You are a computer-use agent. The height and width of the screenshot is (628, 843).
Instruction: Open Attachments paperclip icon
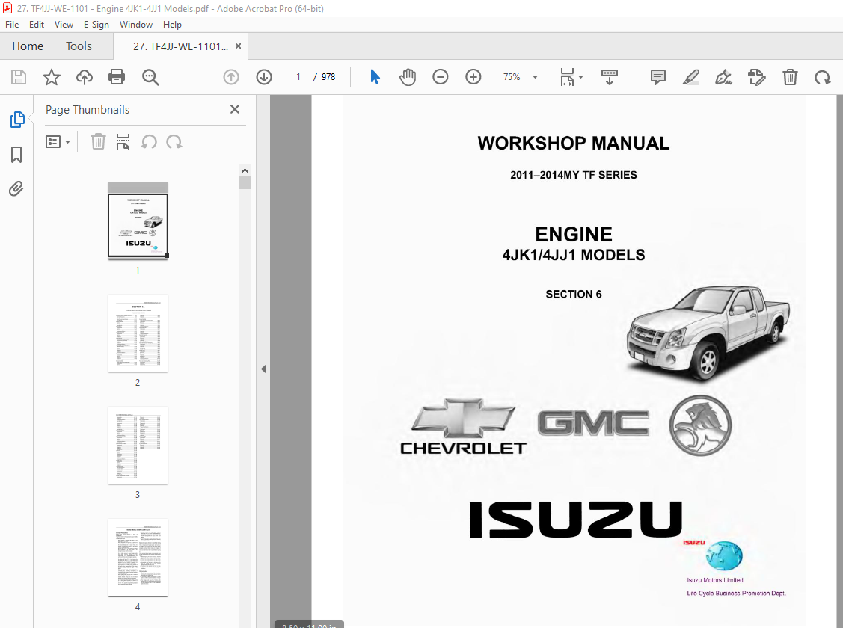tap(16, 189)
